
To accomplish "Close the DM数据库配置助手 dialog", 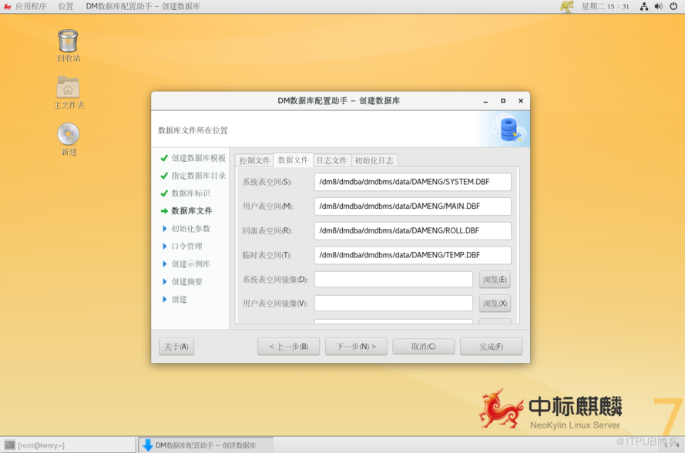I will [x=520, y=101].
